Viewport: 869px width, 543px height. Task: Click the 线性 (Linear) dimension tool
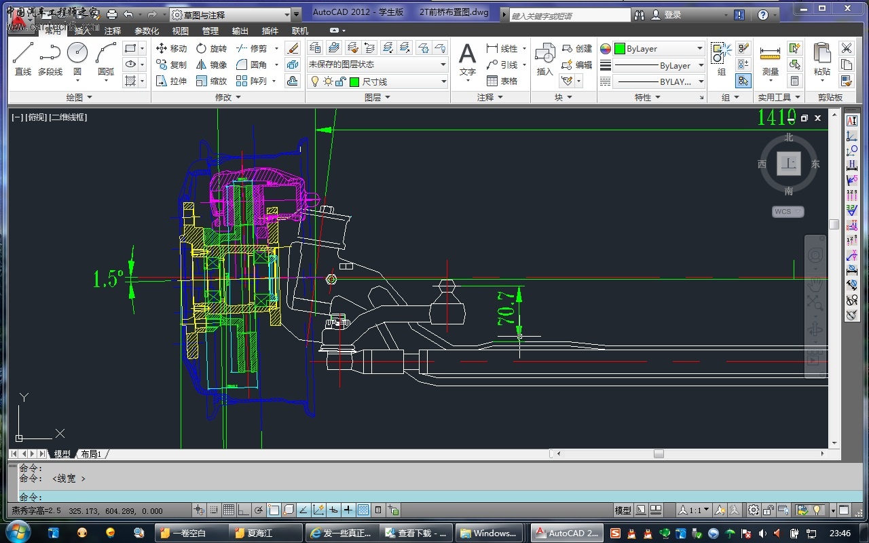point(502,48)
